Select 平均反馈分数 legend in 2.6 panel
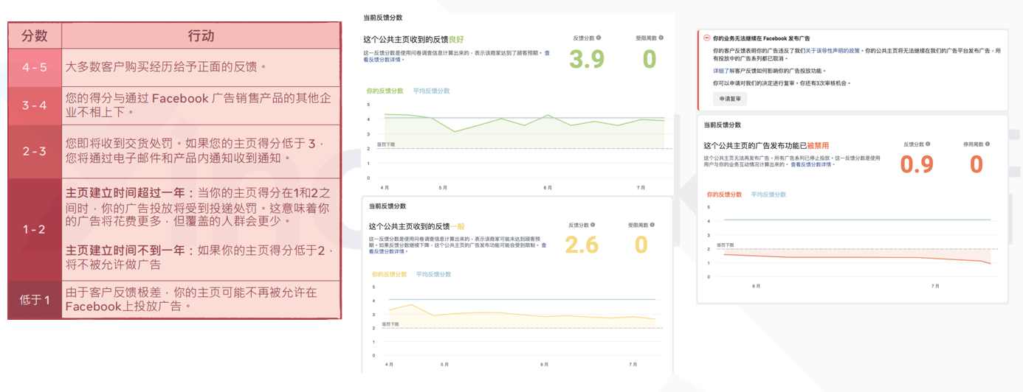Viewport: 1023px width, 392px height. coord(434,275)
